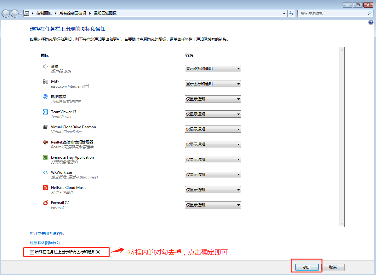Click the 确定 button
The image size is (376, 275).
point(307,267)
